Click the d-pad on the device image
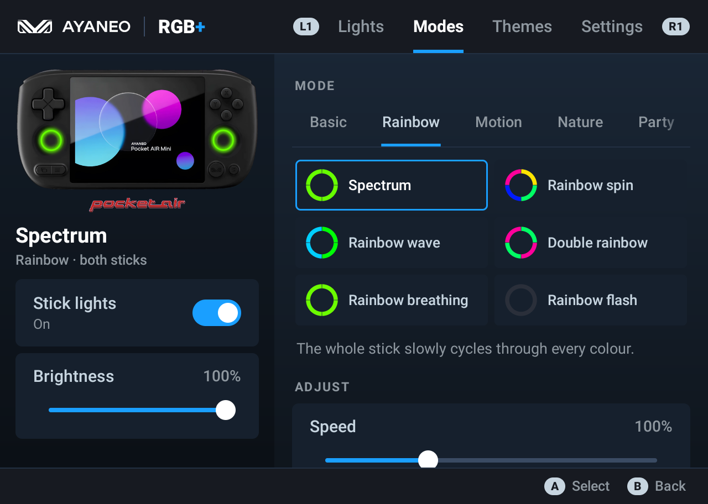Screen dimensions: 708x504 (x=49, y=104)
